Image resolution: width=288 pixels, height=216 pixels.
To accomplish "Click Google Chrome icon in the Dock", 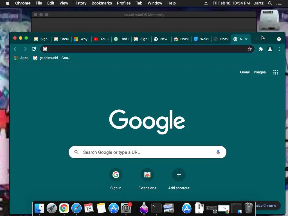I will click(x=64, y=208).
